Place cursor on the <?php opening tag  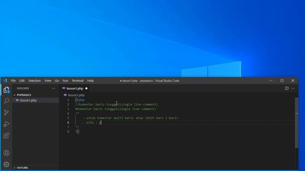click(x=80, y=100)
